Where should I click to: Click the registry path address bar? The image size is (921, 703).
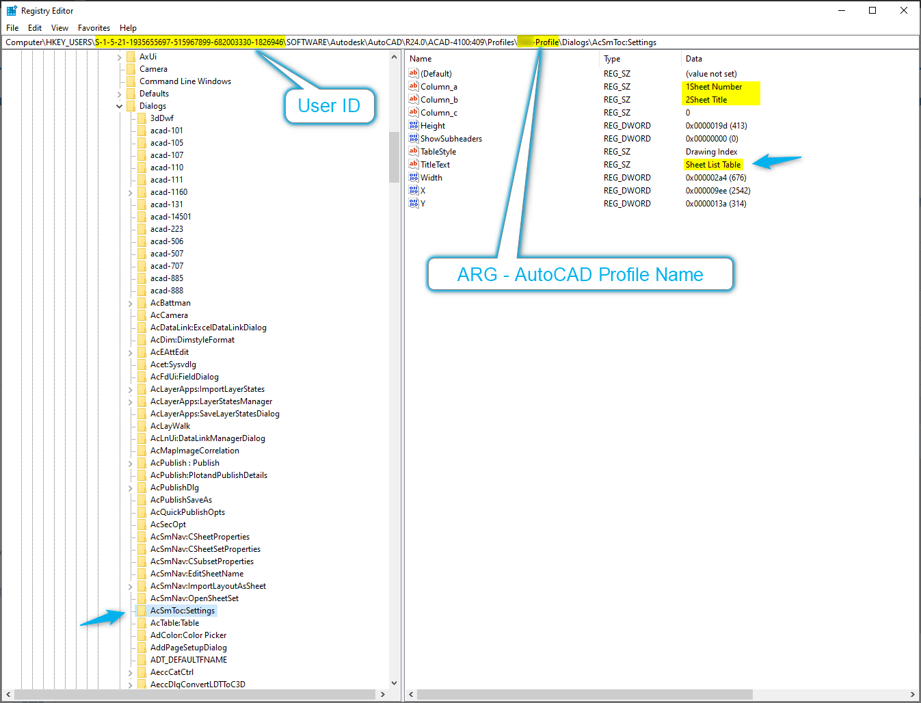[x=460, y=42]
